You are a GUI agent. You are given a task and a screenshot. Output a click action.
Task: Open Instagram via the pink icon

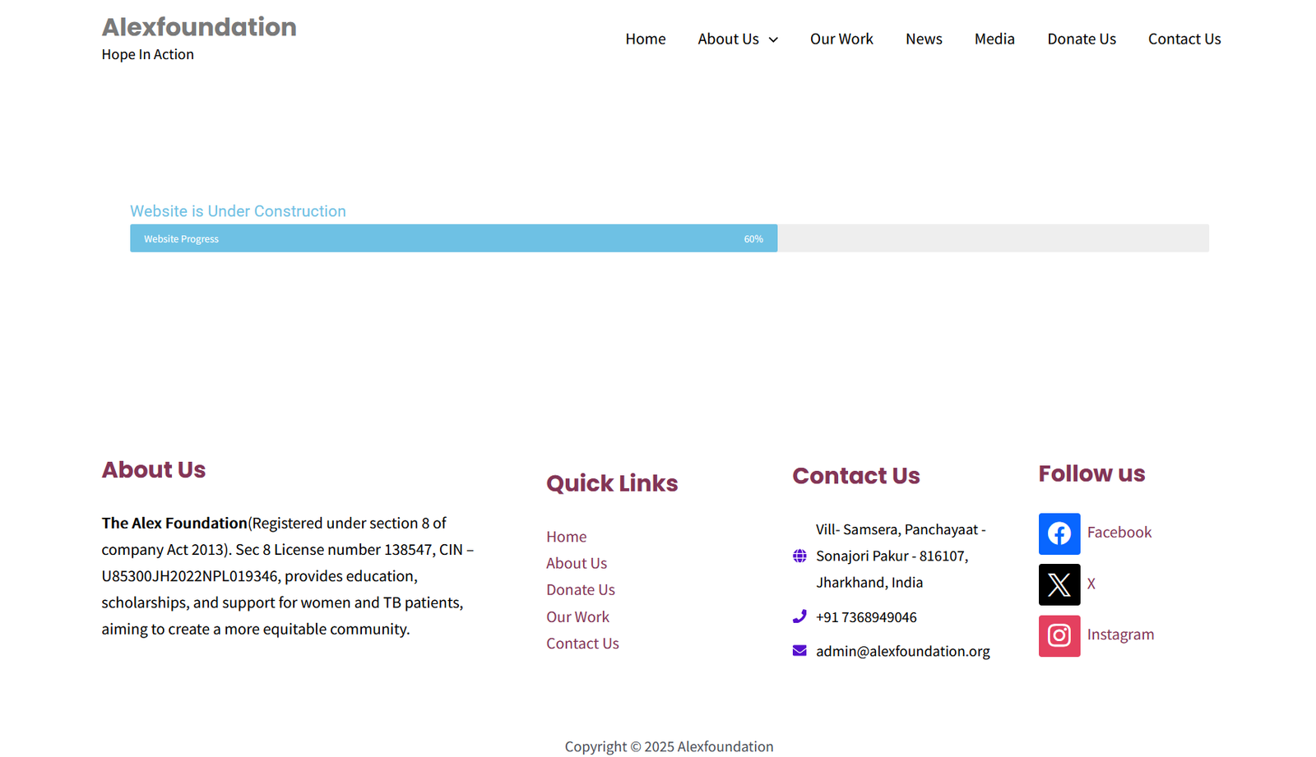[x=1059, y=635]
